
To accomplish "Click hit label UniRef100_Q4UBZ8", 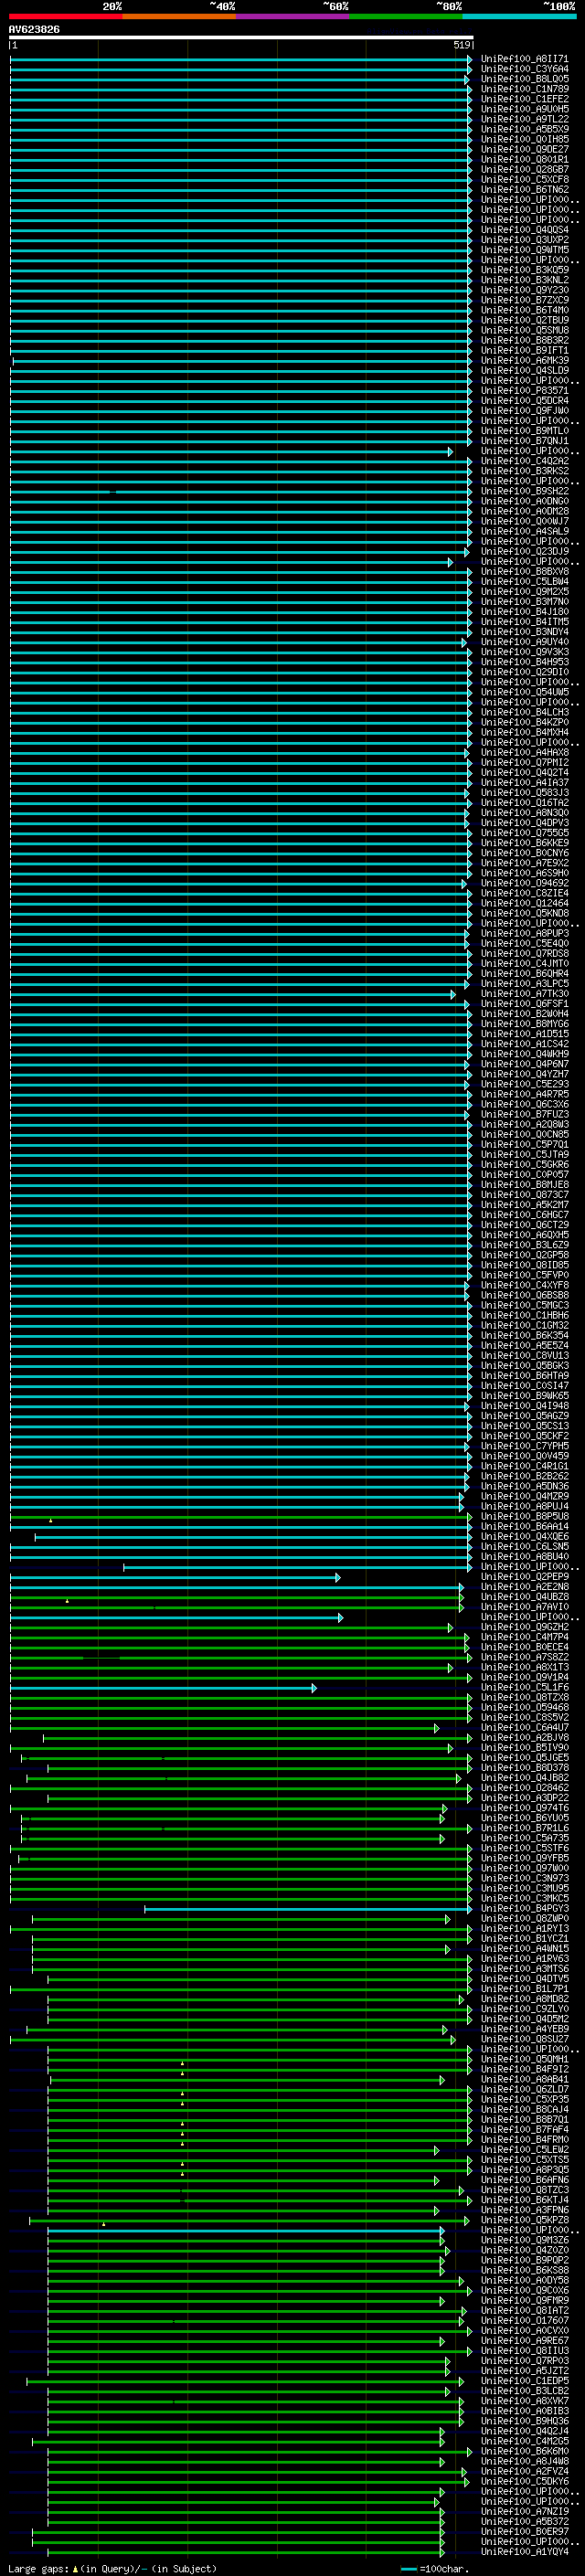I will click(x=525, y=1597).
